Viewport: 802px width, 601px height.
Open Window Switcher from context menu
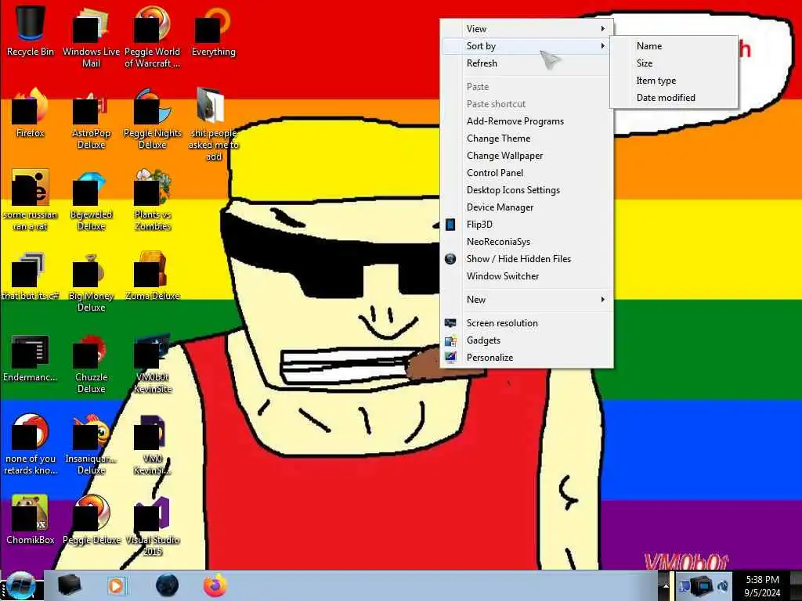[527, 276]
